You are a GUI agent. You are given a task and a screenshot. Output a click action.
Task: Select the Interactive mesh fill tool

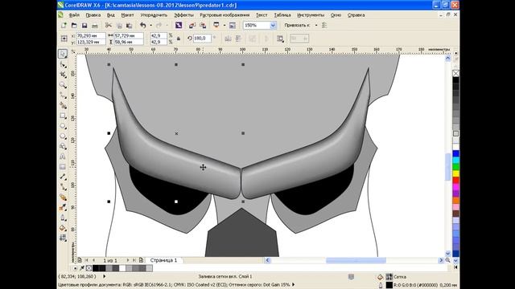pos(63,238)
